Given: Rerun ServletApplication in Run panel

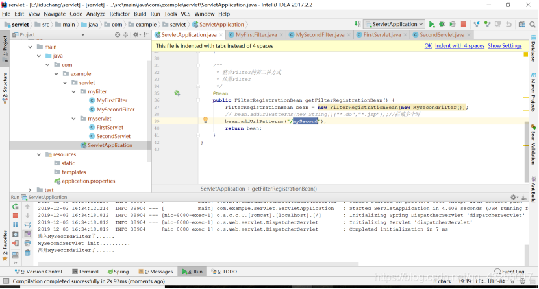Looking at the screenshot, I should tap(16, 207).
